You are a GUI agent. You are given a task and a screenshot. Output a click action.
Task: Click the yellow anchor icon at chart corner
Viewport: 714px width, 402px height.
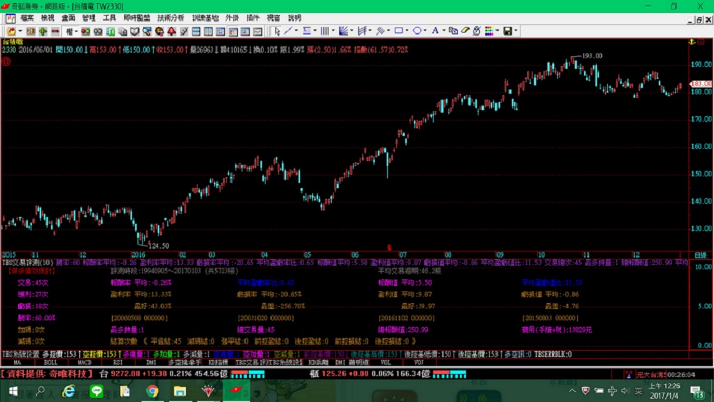click(692, 42)
